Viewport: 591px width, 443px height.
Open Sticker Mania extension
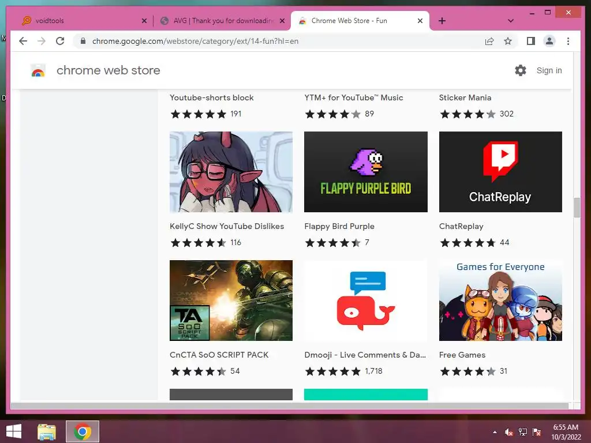tap(465, 97)
